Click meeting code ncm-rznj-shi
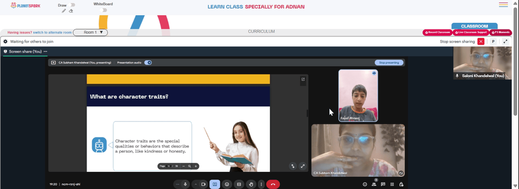Screen dimensions: 519x189 tap(71, 184)
